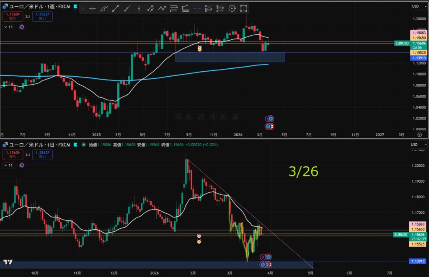Toggle the flag marker on lower daily chart

[75, 145]
